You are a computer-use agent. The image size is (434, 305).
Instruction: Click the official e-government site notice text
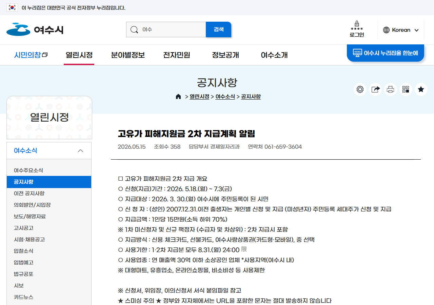[x=73, y=8]
